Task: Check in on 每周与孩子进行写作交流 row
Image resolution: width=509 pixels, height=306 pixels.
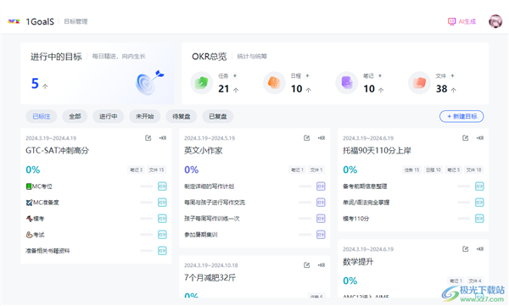Action: click(x=321, y=203)
